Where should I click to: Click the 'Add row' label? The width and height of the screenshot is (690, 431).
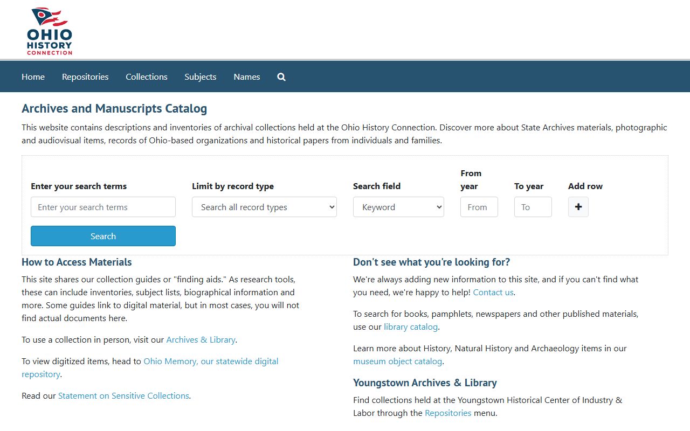point(585,186)
